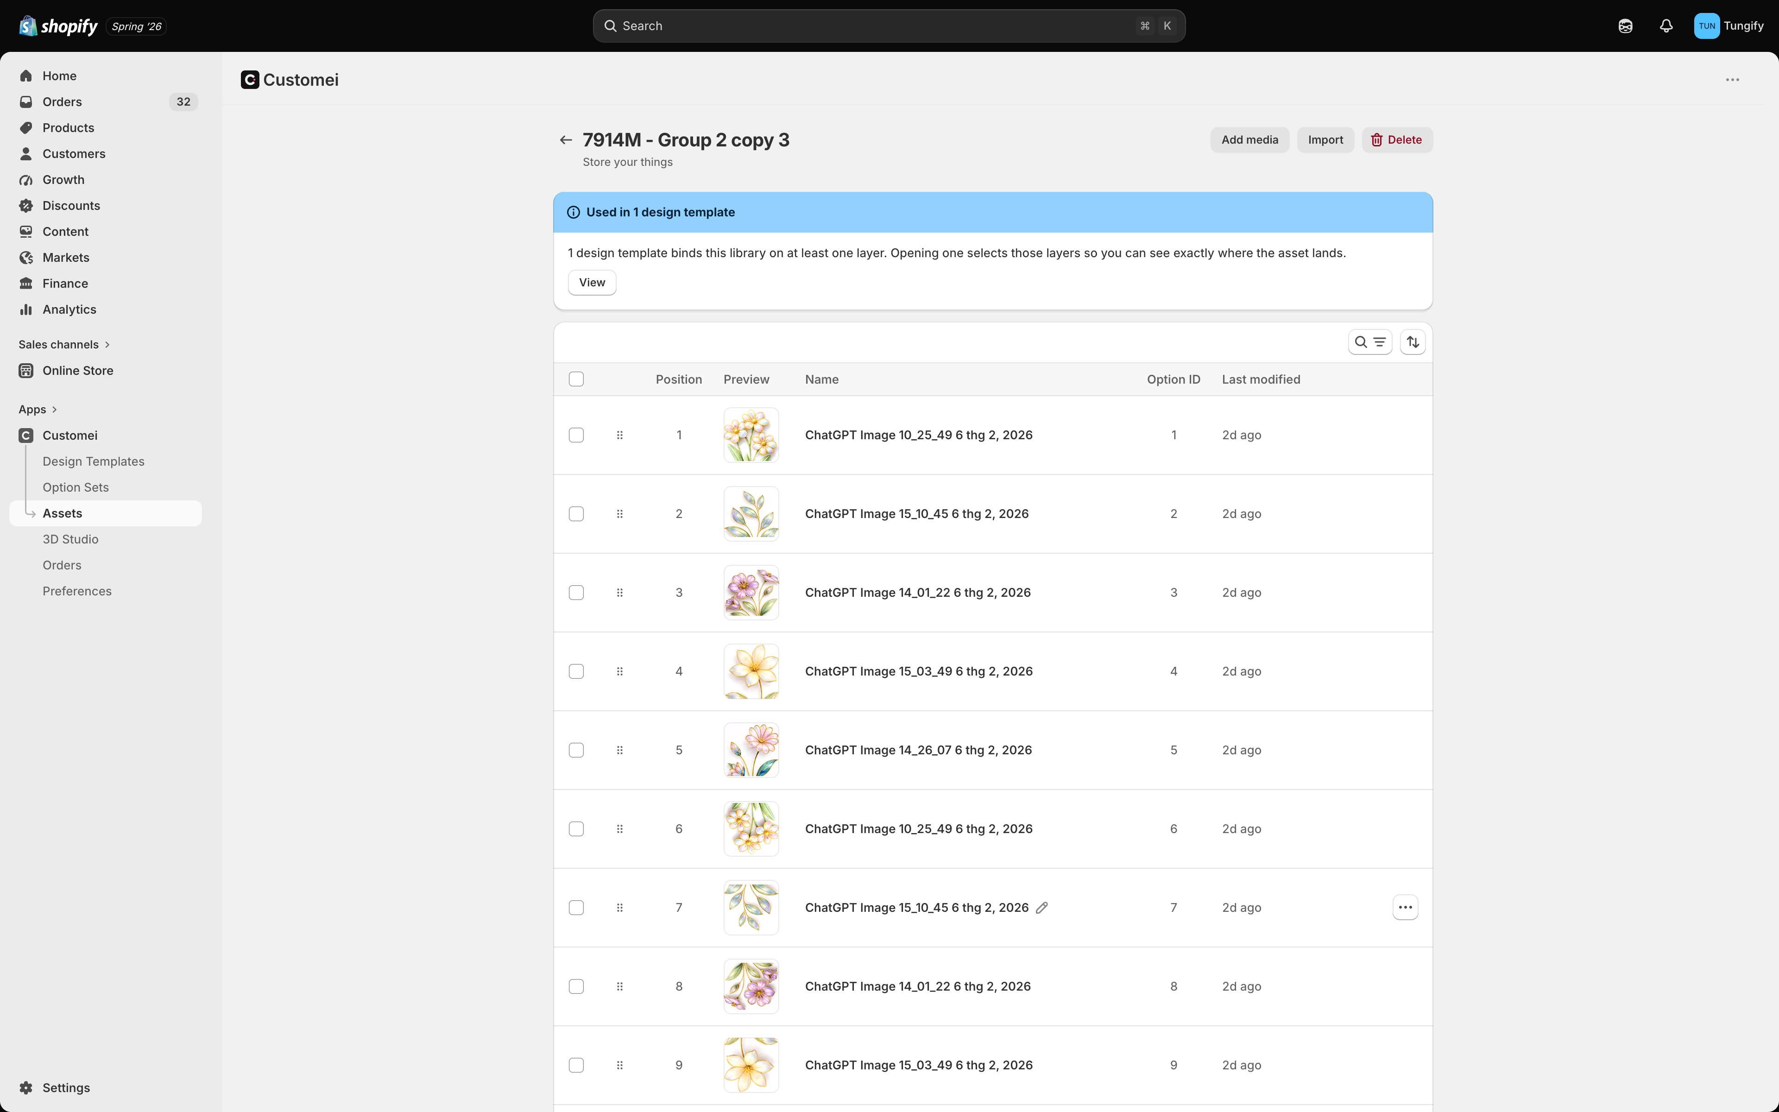
Task: Open the Sidekick assistant icon in top bar
Action: [1625, 26]
